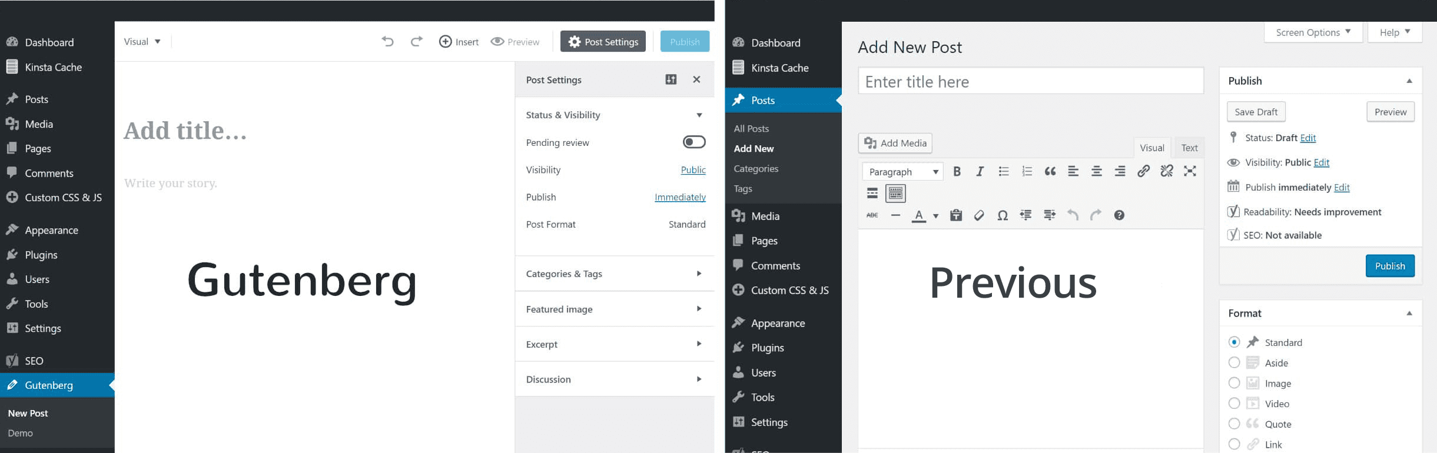Insert Read More tag
1437x453 pixels.
pyautogui.click(x=872, y=193)
